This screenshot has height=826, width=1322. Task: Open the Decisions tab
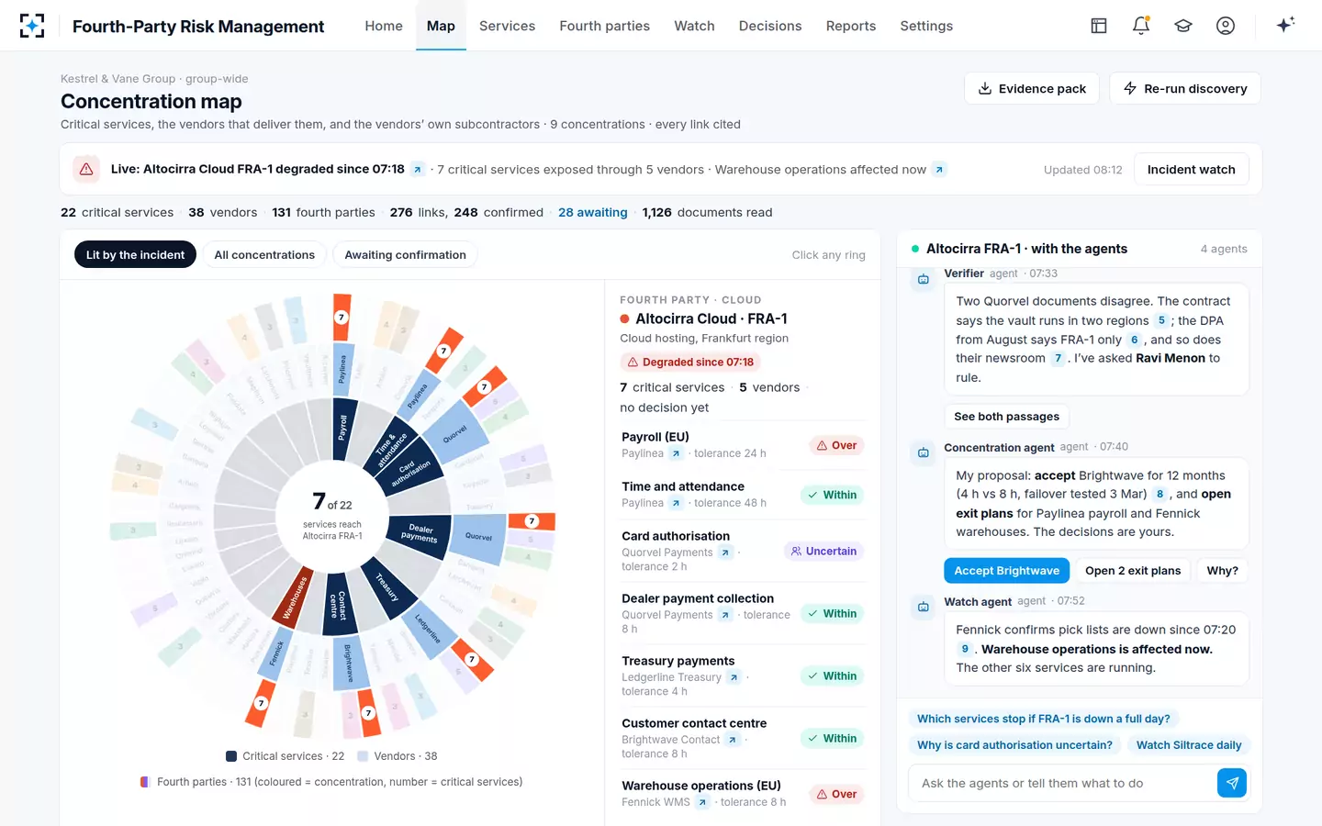coord(770,26)
